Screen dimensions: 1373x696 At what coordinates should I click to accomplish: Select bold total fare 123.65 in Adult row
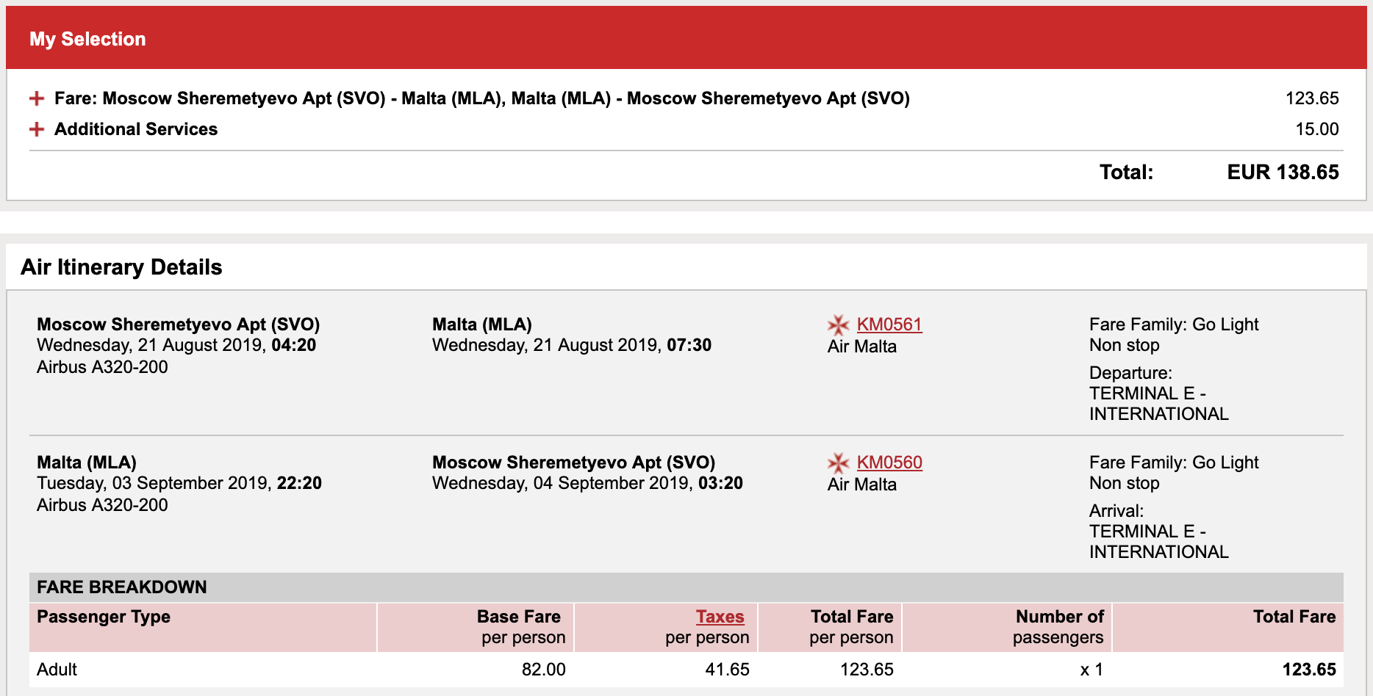pyautogui.click(x=1309, y=670)
